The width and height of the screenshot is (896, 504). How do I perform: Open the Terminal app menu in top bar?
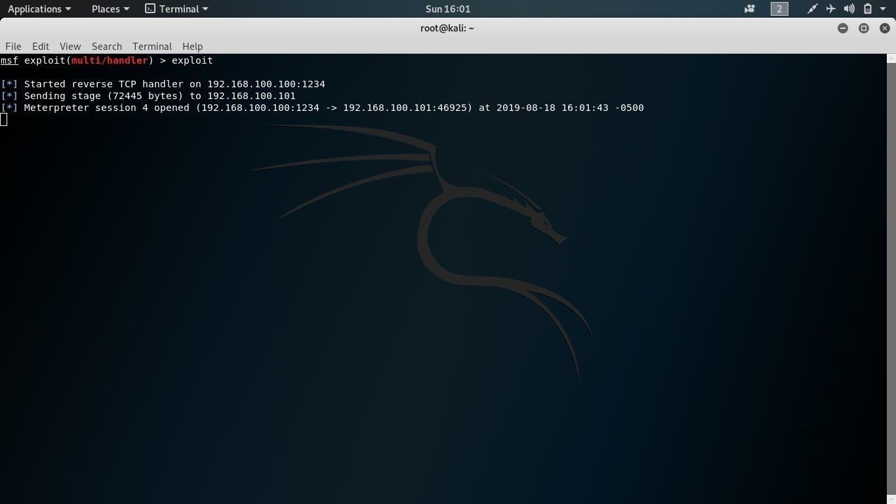pos(176,9)
